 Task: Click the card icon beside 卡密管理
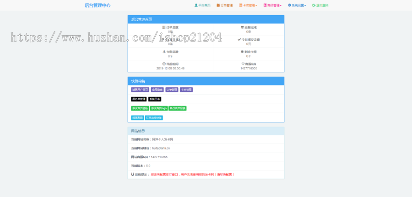(x=241, y=5)
